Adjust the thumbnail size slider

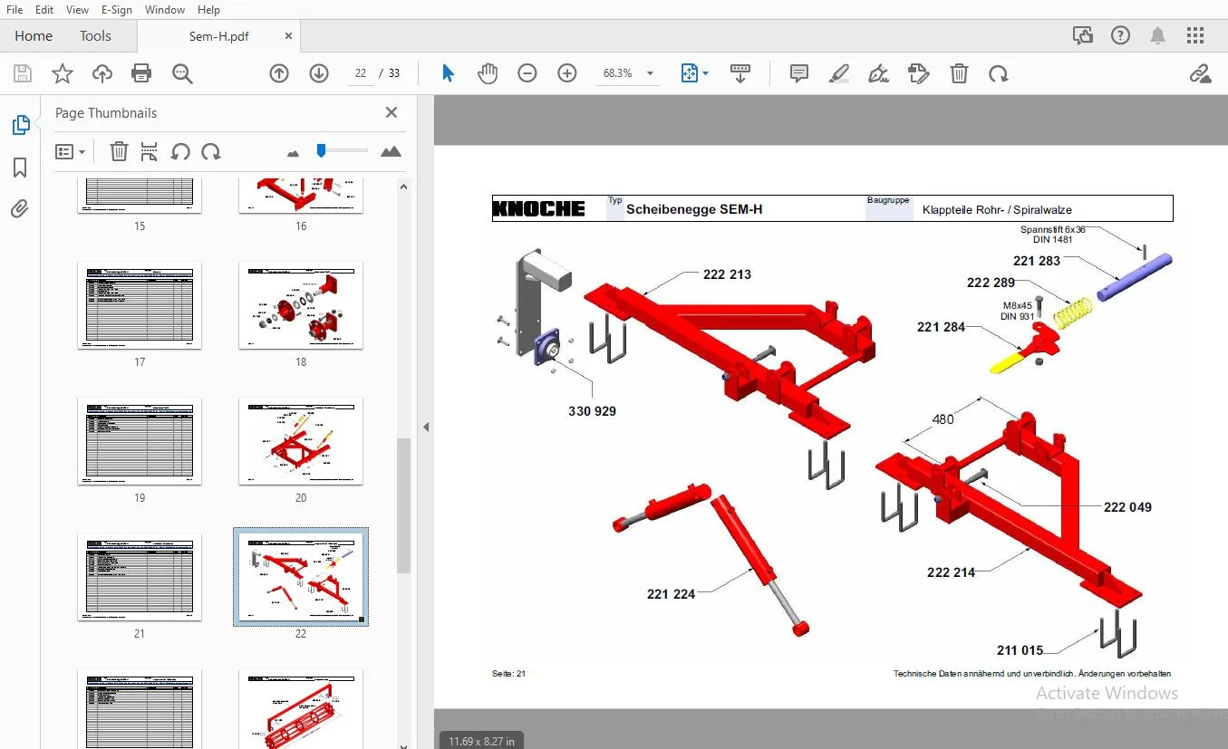pyautogui.click(x=321, y=150)
